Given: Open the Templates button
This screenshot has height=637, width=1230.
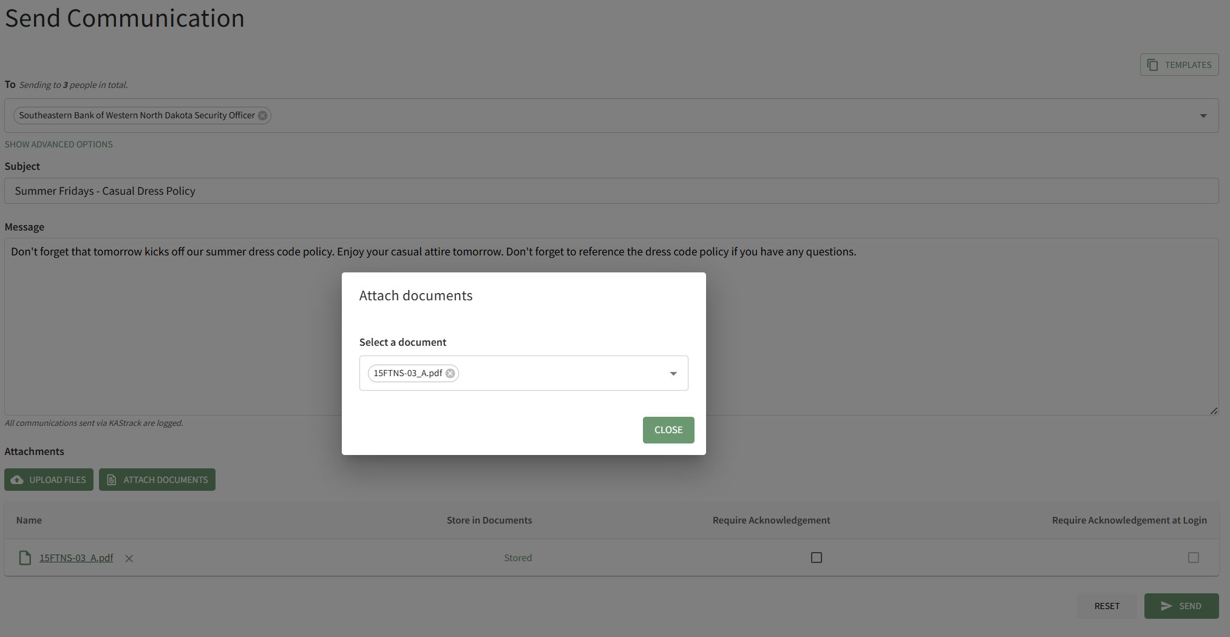Looking at the screenshot, I should click(x=1179, y=65).
